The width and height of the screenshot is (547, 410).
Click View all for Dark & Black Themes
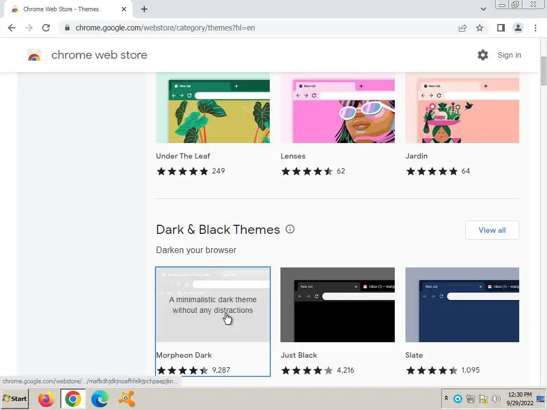(x=492, y=230)
